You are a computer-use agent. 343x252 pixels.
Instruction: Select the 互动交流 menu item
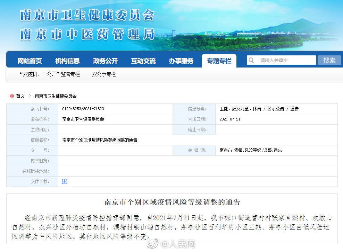click(x=143, y=61)
